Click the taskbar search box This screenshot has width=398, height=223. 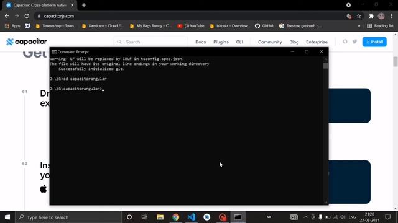tap(68, 217)
